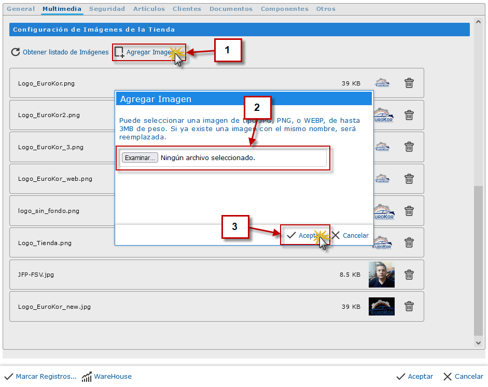Click the vertical scrollbar thumb
This screenshot has width=488, height=387.
[x=478, y=261]
